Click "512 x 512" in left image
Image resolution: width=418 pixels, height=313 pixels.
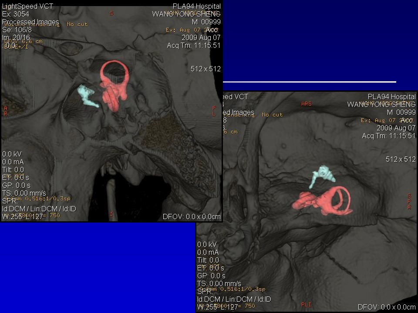206,69
